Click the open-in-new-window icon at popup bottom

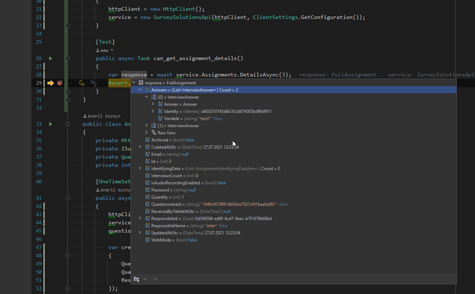tap(136, 279)
